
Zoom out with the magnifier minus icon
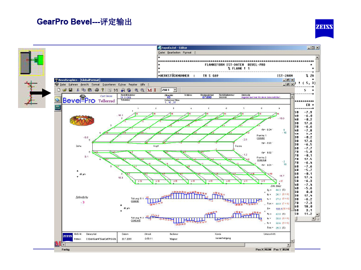click(x=142, y=90)
